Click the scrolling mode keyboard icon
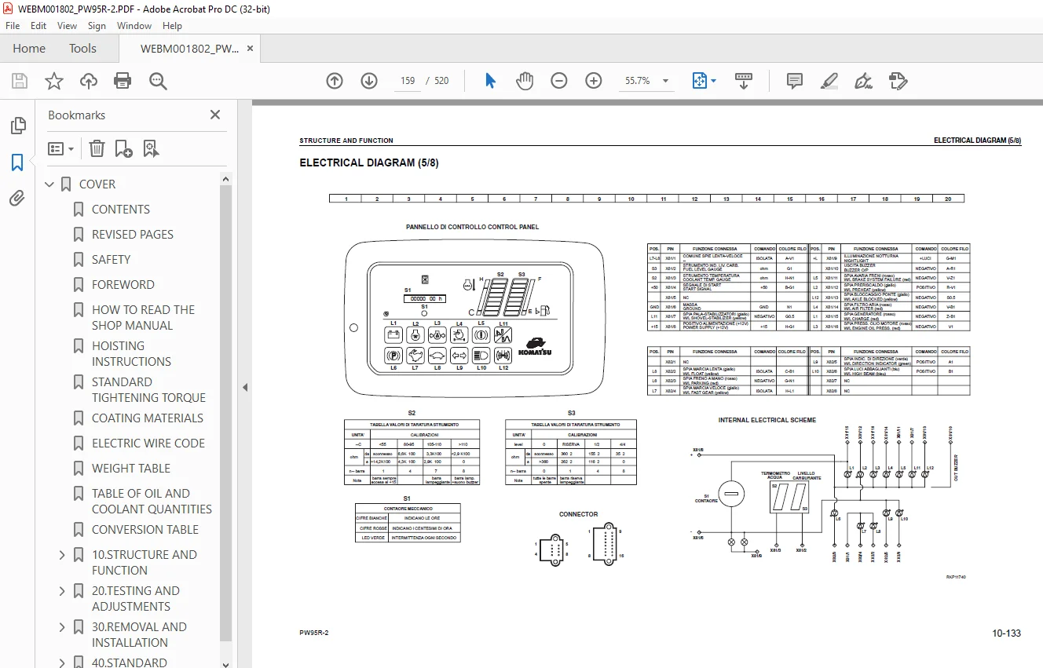This screenshot has height=668, width=1043. coord(744,81)
